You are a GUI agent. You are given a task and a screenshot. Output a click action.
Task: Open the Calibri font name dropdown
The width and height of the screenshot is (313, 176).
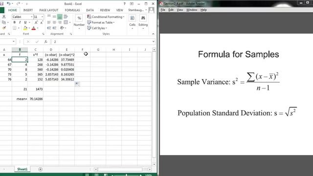(x=32, y=17)
